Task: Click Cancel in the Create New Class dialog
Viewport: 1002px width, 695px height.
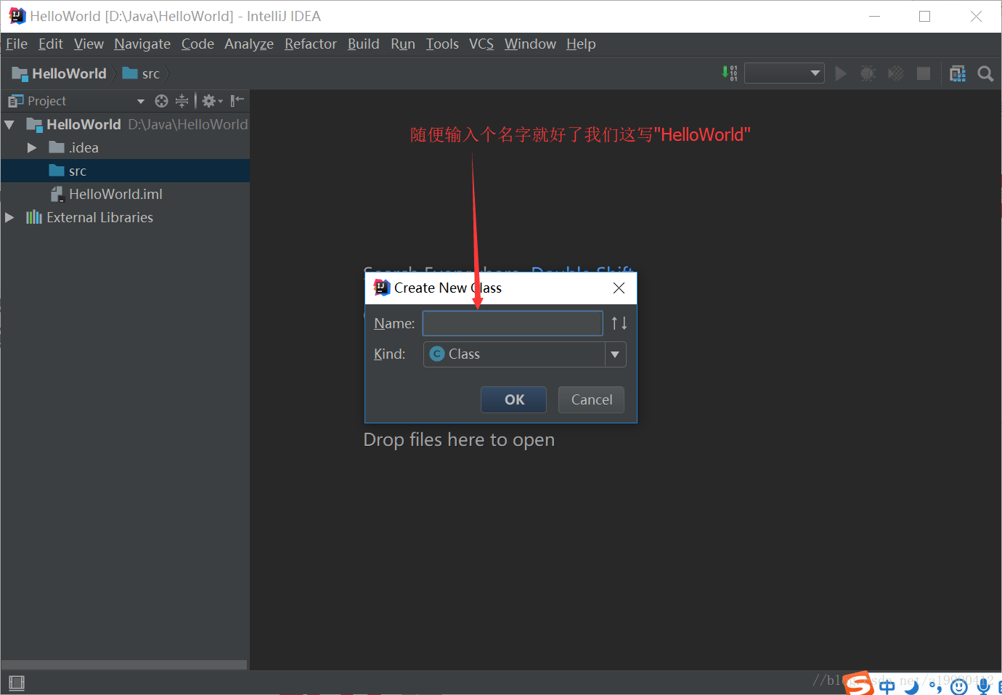Action: (591, 399)
